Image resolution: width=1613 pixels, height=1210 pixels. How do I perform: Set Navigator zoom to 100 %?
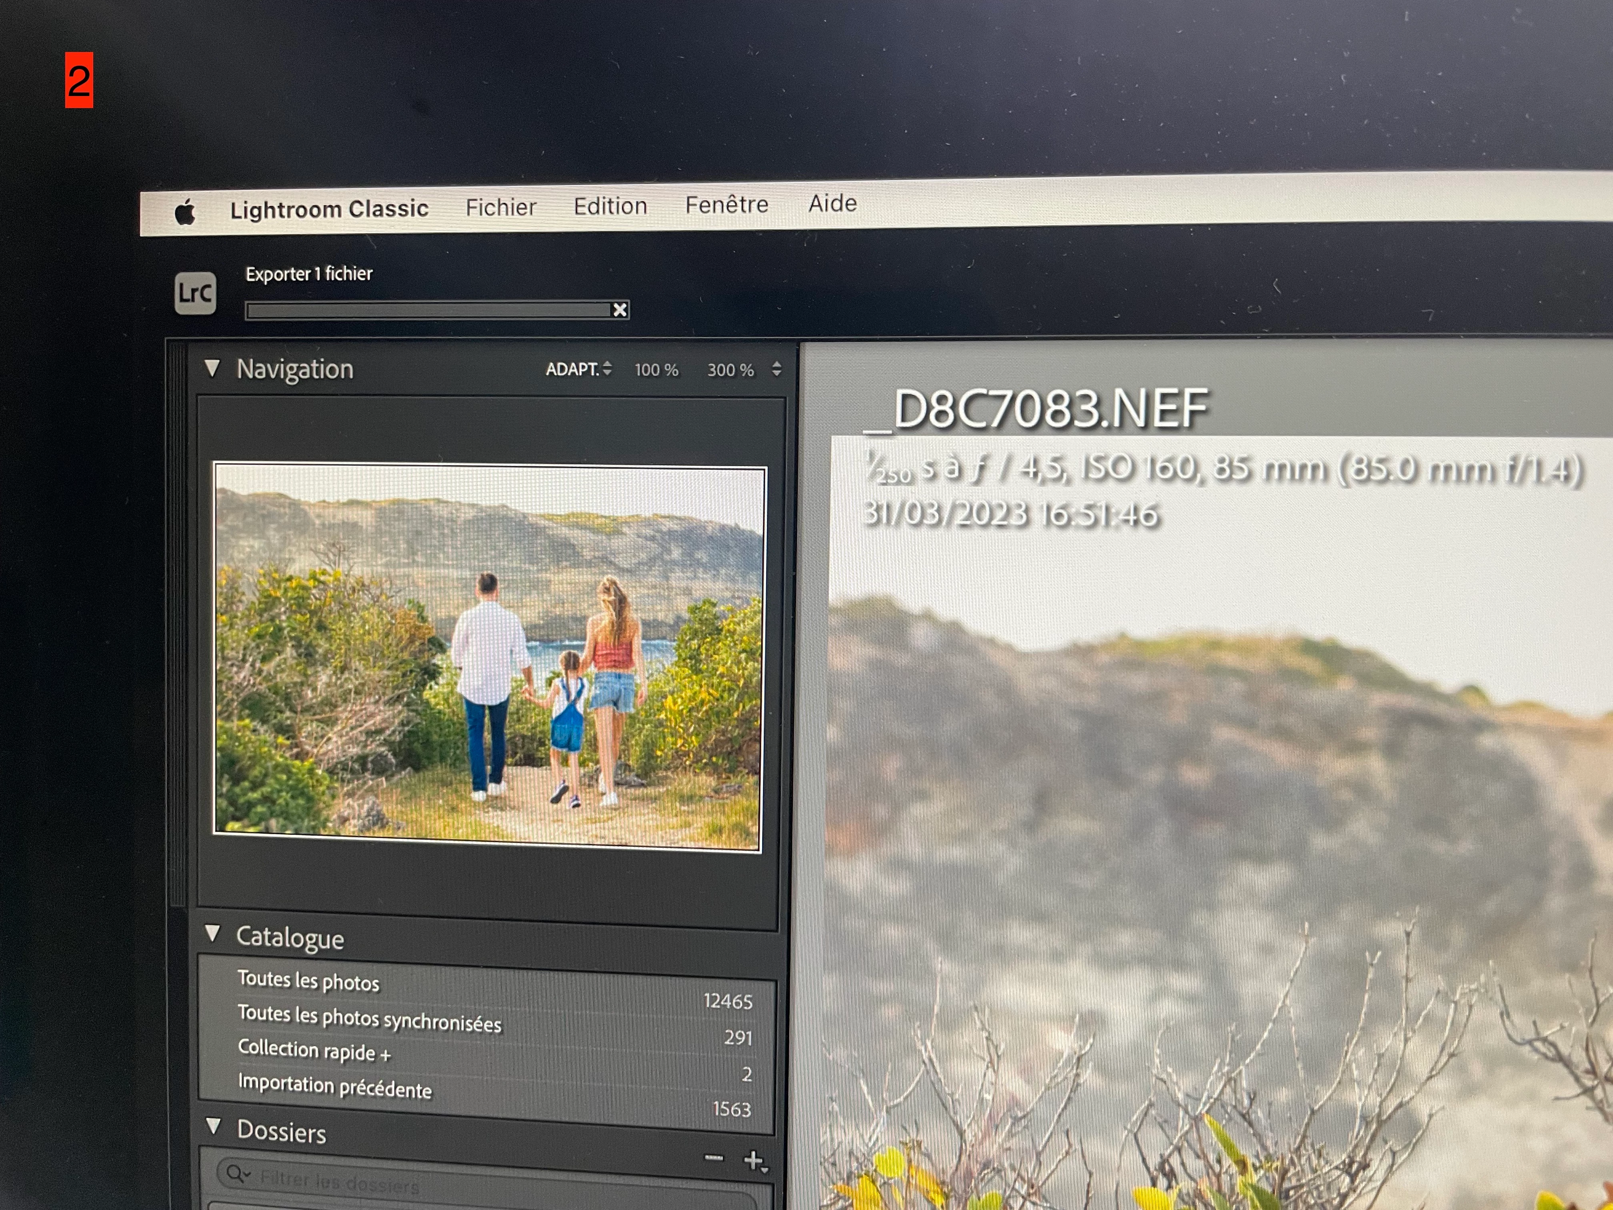pyautogui.click(x=656, y=370)
